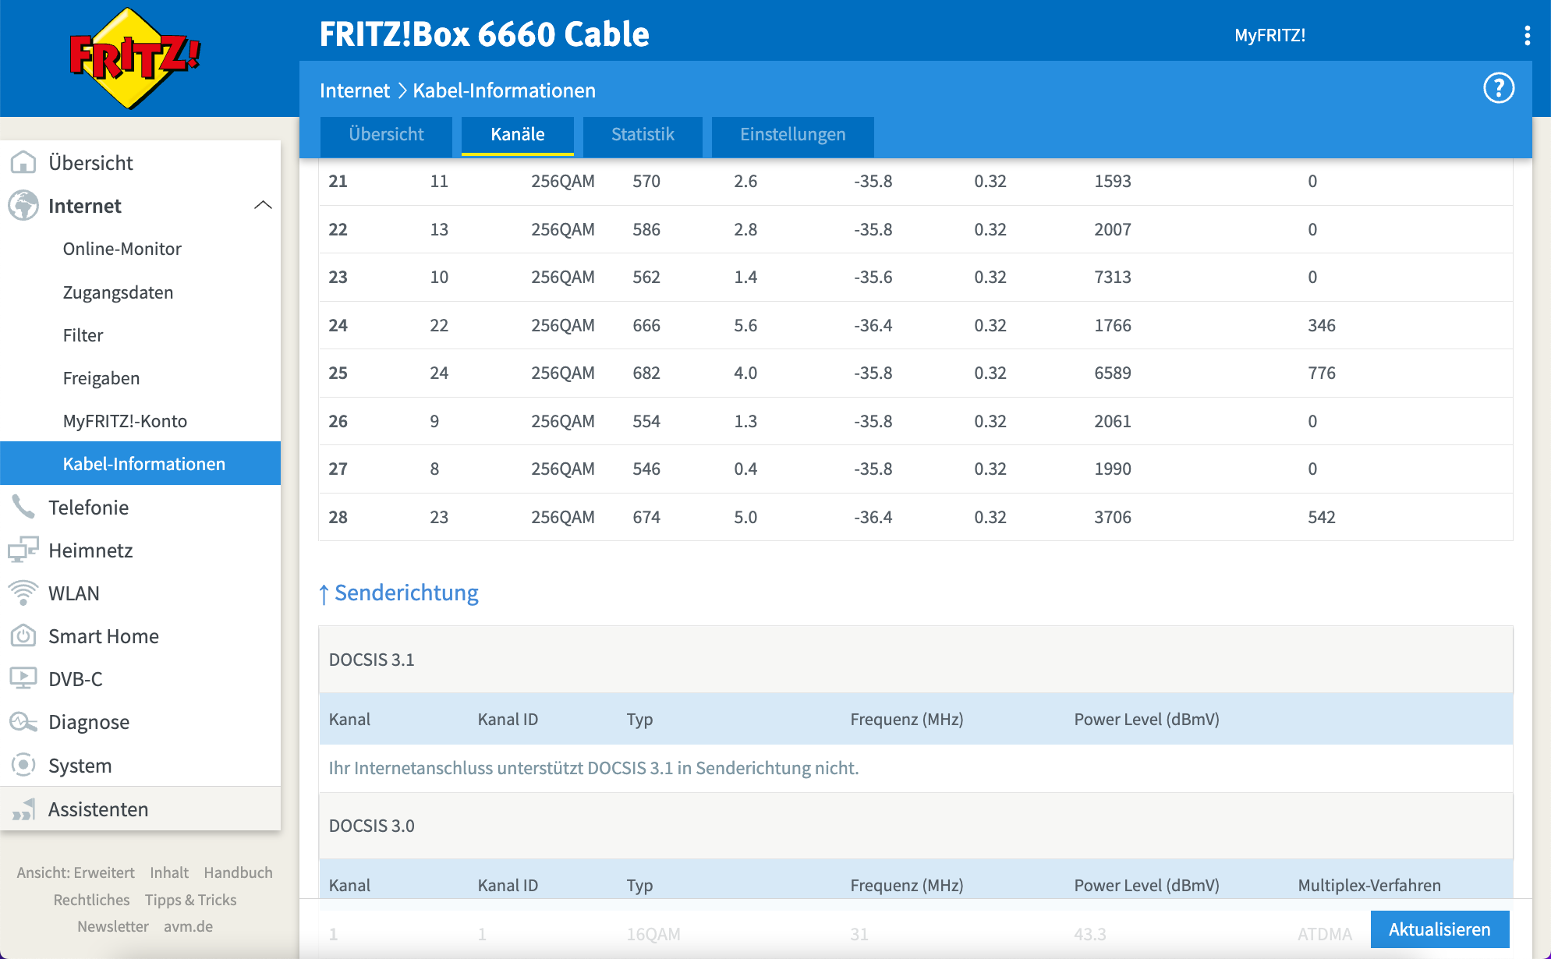Select Kabel-Informationen in sidebar
Screen dimensions: 1551x959
pos(140,464)
